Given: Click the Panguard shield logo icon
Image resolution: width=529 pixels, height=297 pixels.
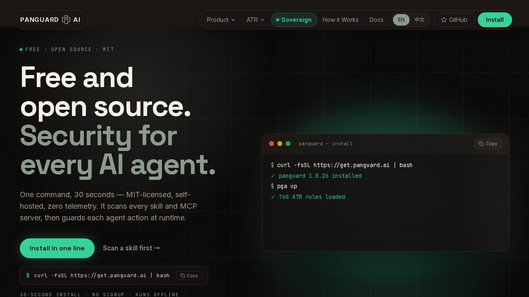Looking at the screenshot, I should pyautogui.click(x=66, y=20).
